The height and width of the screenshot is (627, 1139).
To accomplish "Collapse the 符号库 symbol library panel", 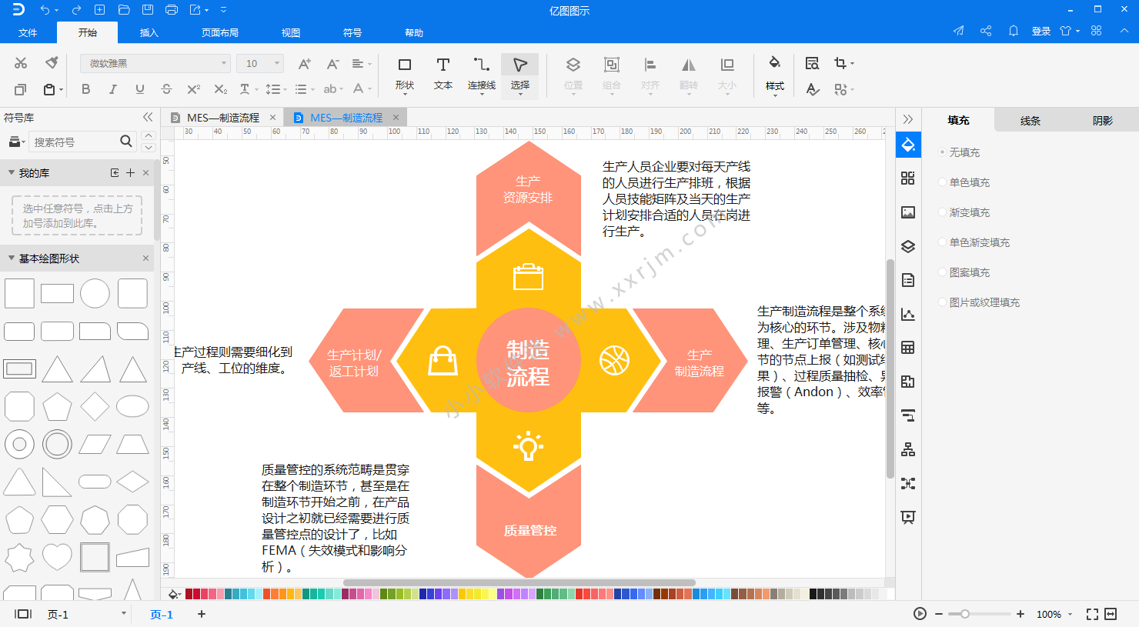I will click(148, 117).
